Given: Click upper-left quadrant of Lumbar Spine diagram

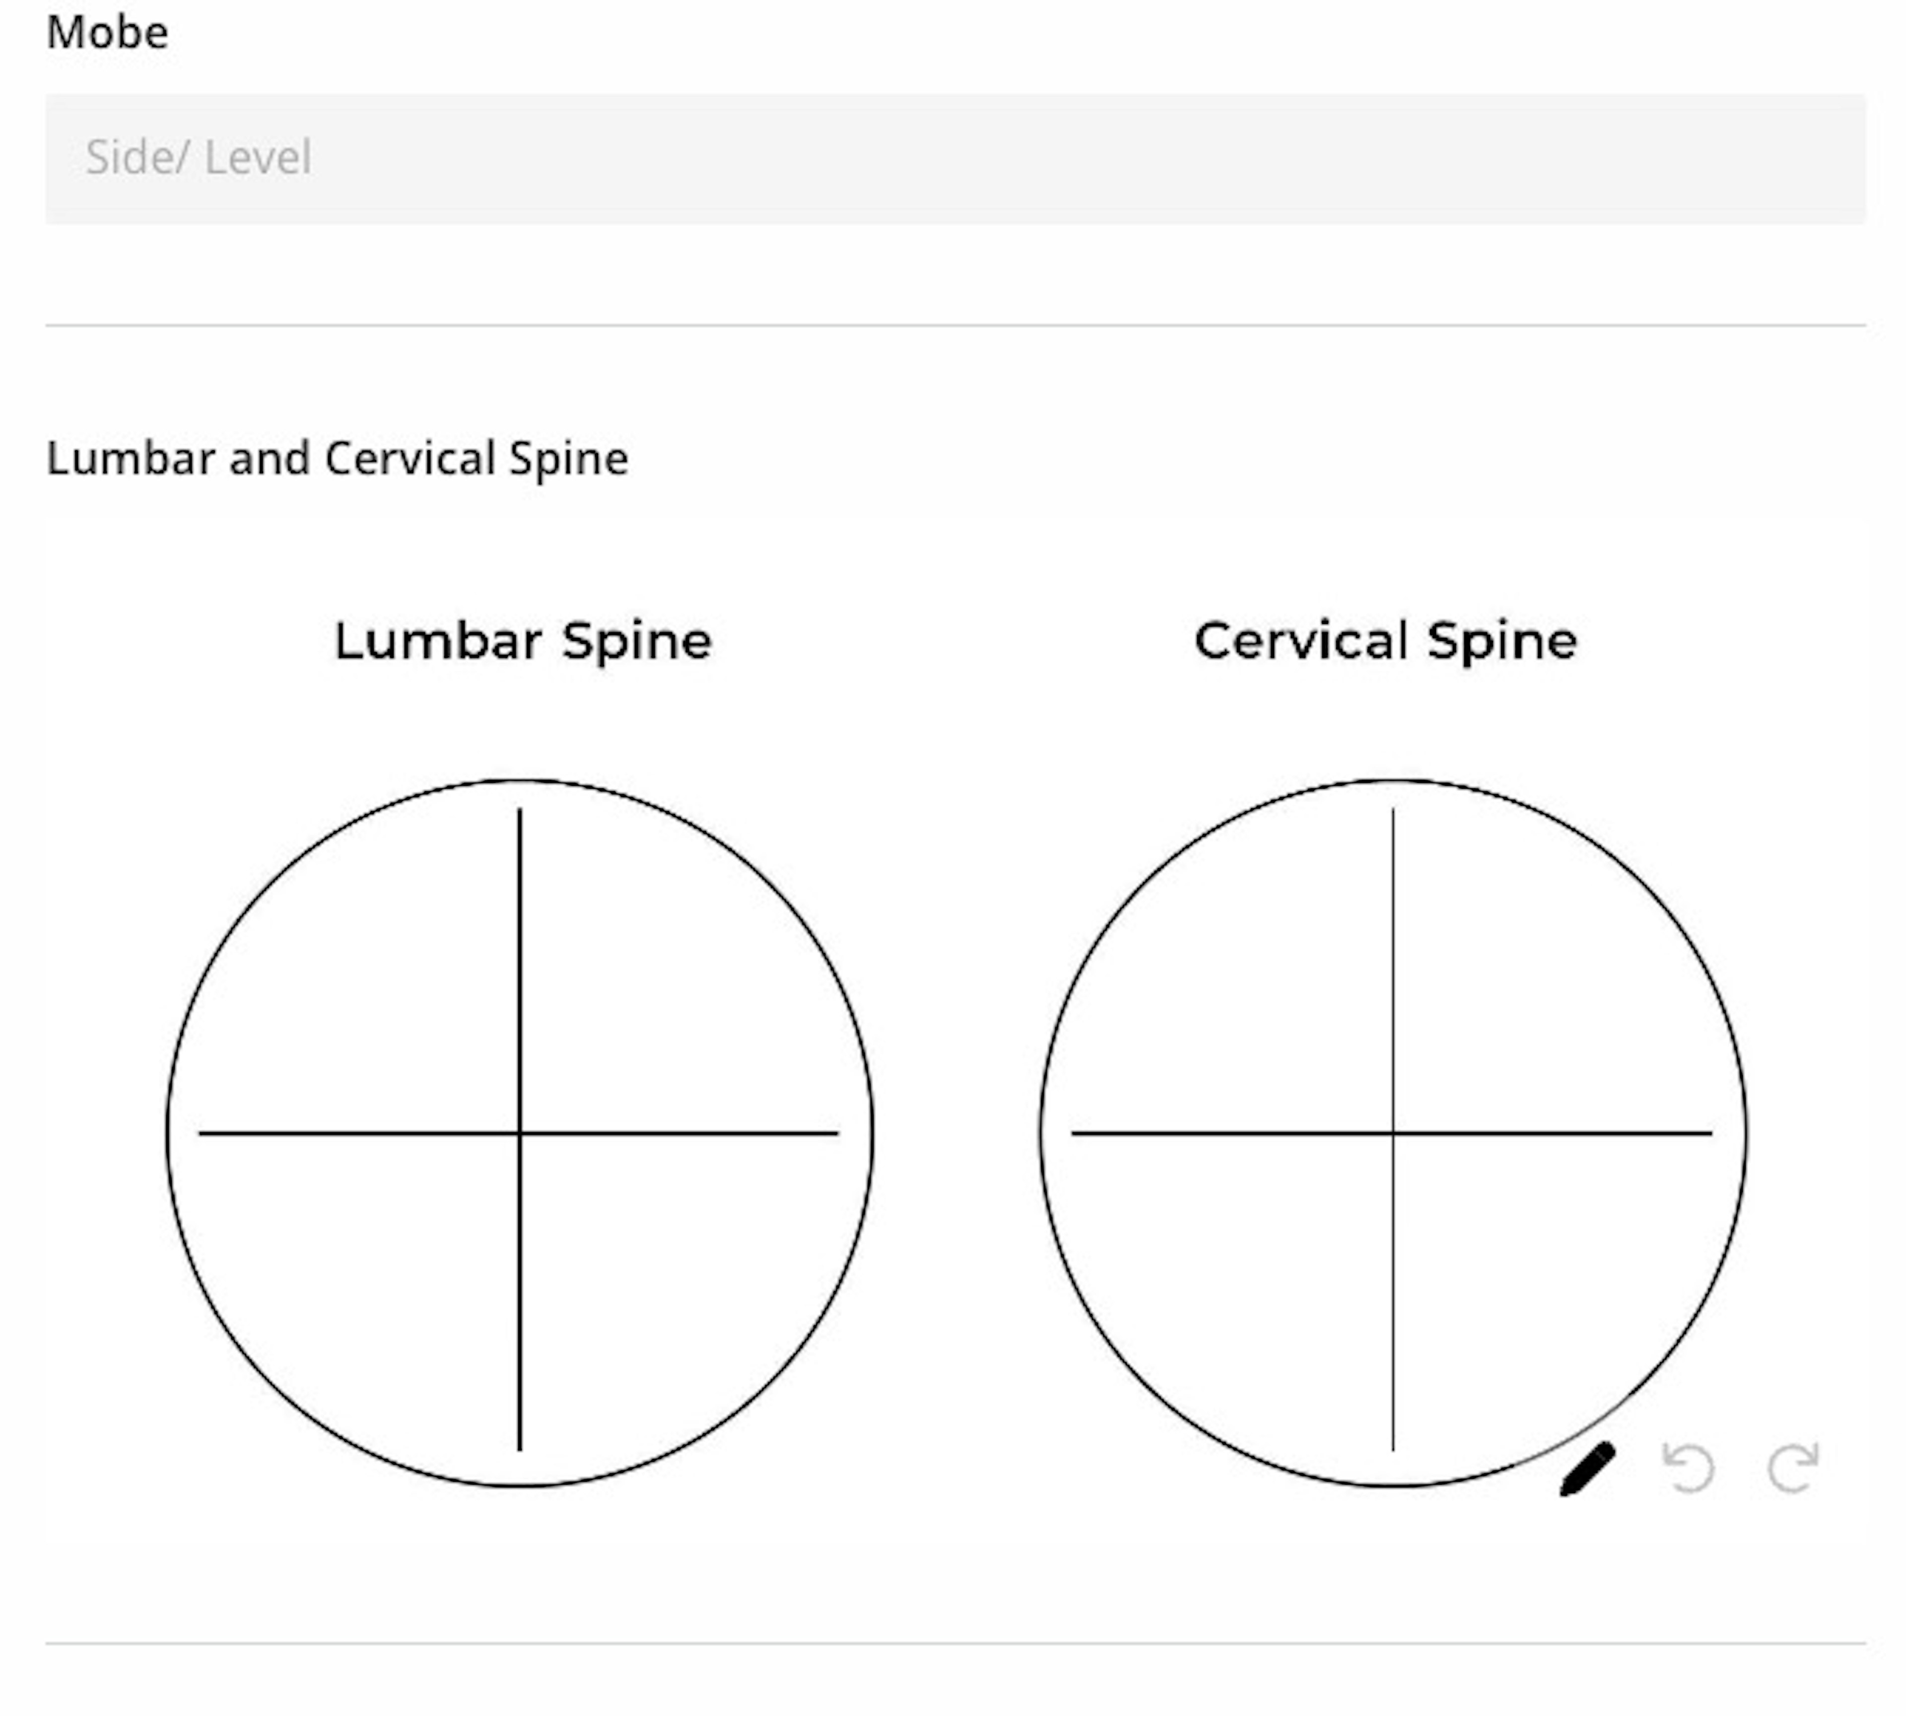Looking at the screenshot, I should [377, 980].
